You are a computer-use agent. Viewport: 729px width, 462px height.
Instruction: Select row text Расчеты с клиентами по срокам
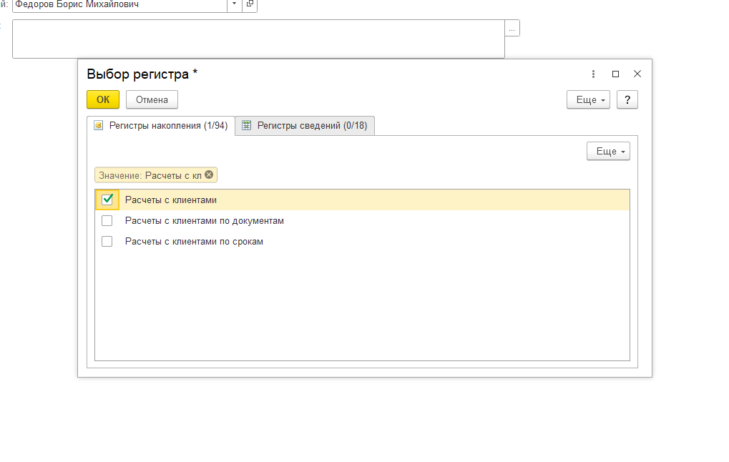[194, 242]
